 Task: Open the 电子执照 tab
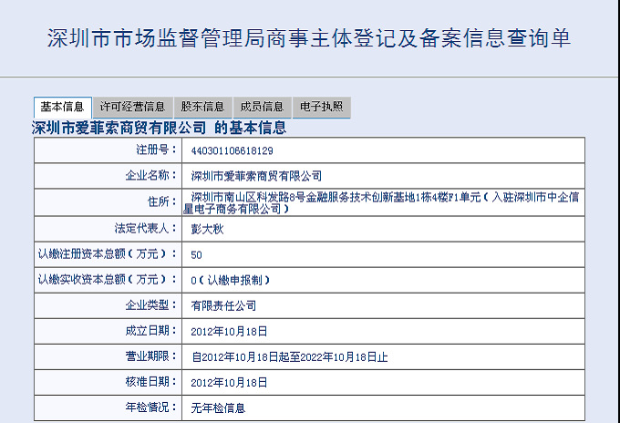(x=321, y=108)
